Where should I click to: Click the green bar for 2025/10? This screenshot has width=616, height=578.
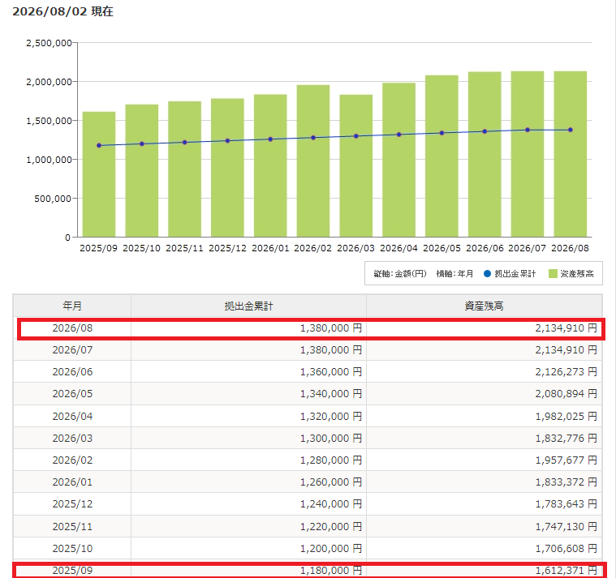(142, 171)
